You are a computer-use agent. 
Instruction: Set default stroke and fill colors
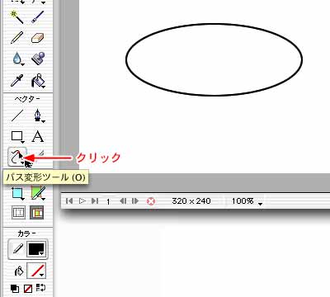(15, 289)
